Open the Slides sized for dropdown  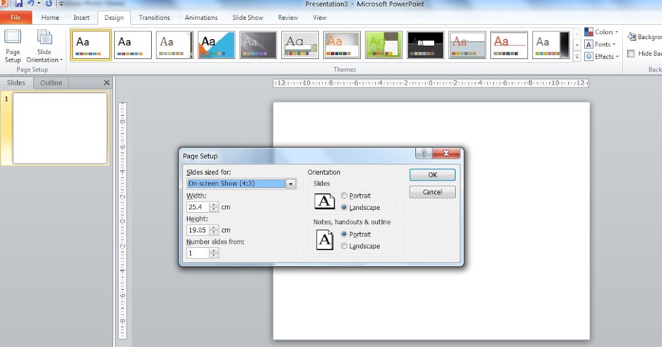[x=291, y=183]
